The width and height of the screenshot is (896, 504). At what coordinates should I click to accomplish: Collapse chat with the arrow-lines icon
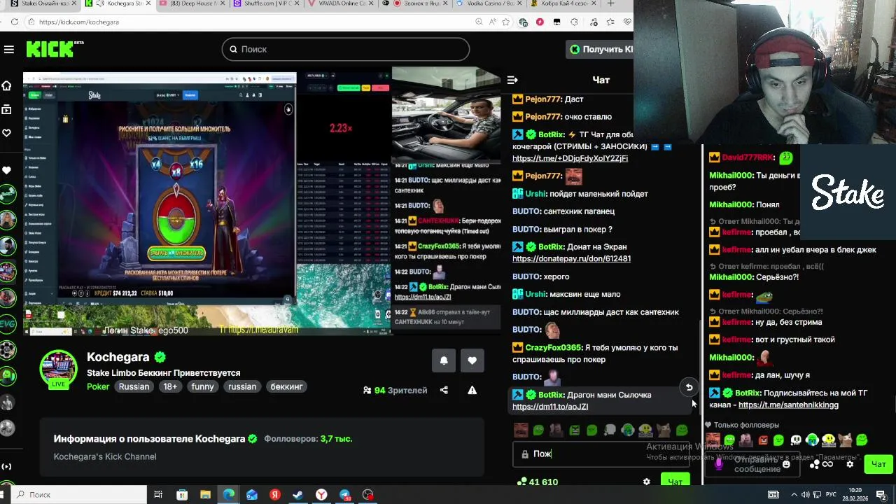512,80
